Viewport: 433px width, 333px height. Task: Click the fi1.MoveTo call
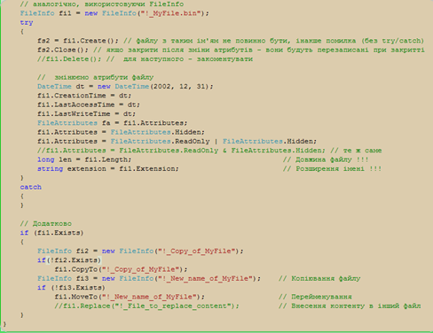(130, 297)
